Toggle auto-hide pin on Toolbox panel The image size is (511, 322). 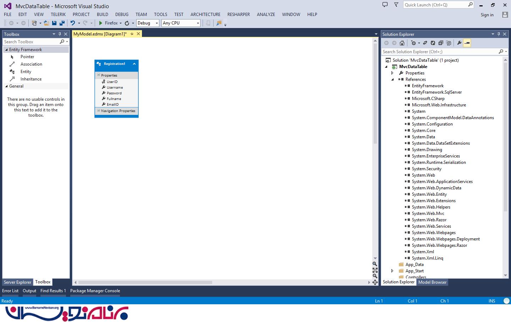click(60, 34)
